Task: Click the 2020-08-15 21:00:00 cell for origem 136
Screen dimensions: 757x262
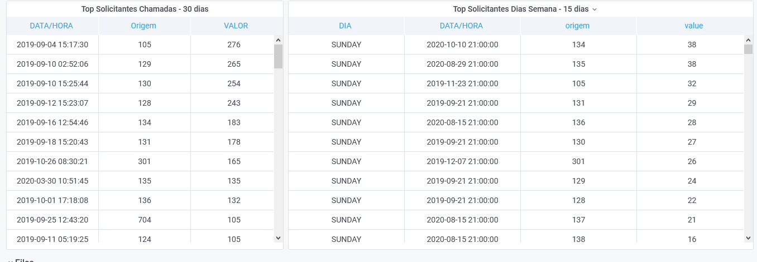Action: [462, 122]
